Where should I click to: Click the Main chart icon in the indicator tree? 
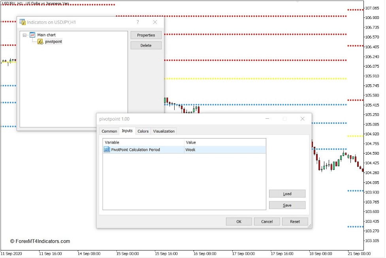click(x=32, y=35)
